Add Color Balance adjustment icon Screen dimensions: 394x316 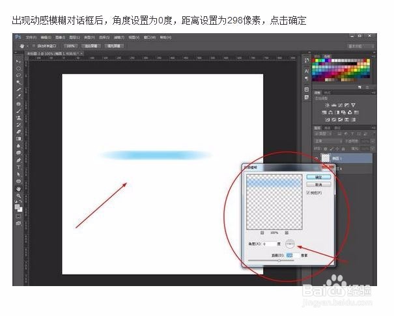pyautogui.click(x=330, y=112)
